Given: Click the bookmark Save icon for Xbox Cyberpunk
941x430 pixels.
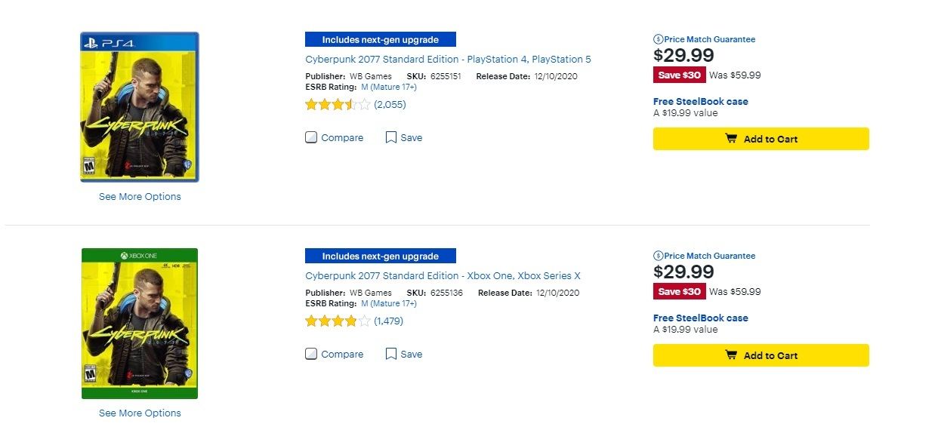Looking at the screenshot, I should click(391, 354).
